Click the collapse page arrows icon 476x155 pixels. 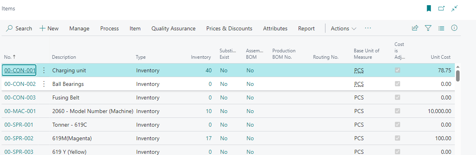454,8
